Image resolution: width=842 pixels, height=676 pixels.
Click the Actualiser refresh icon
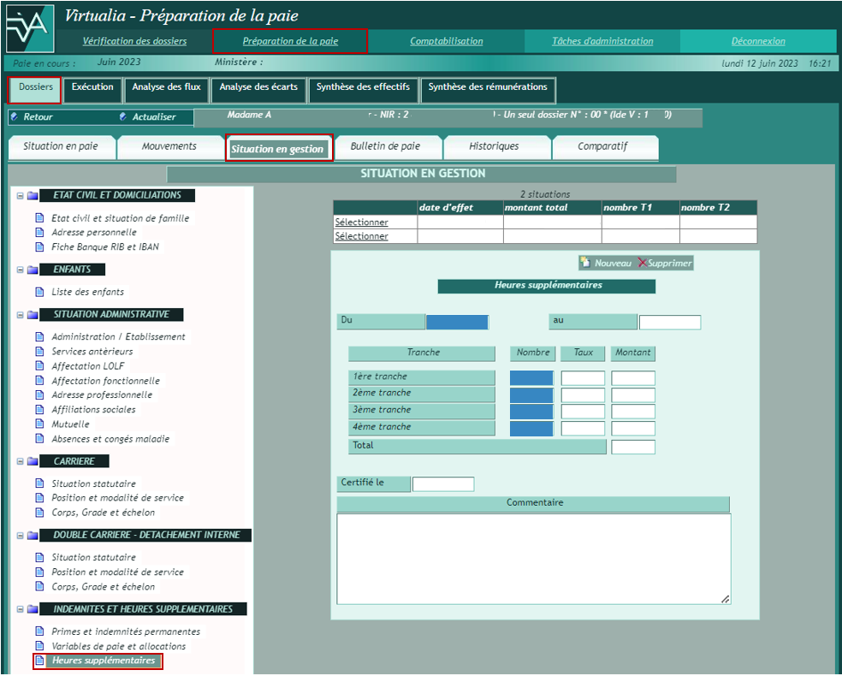(123, 117)
